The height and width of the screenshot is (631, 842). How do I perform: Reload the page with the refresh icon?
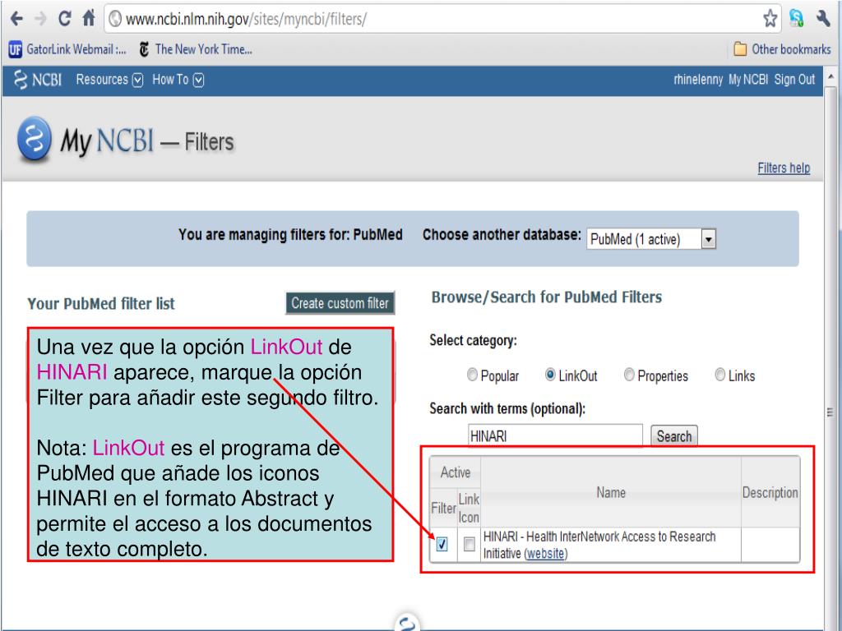point(64,20)
